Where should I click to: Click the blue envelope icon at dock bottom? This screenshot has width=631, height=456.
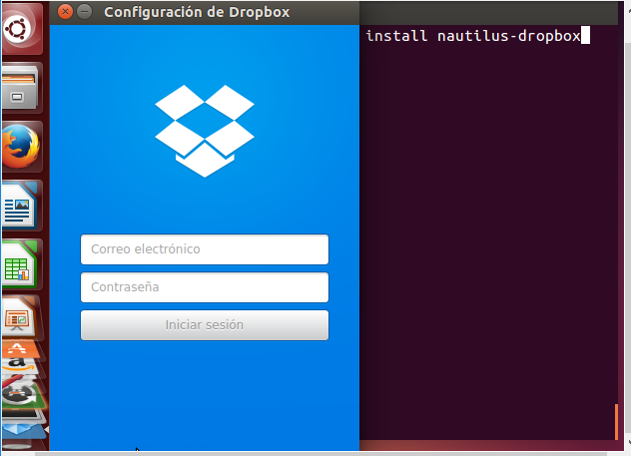tap(22, 431)
